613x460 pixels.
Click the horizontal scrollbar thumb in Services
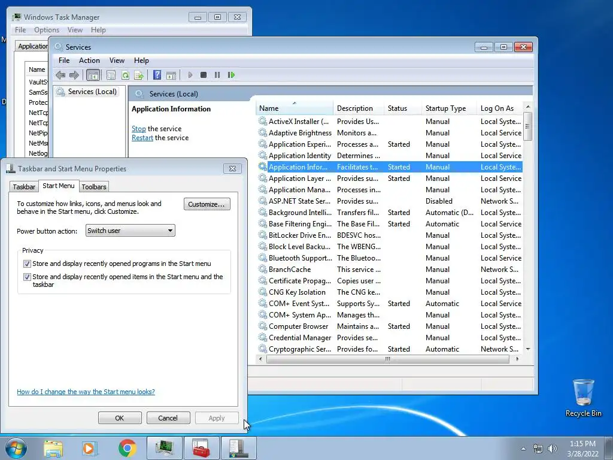[387, 359]
